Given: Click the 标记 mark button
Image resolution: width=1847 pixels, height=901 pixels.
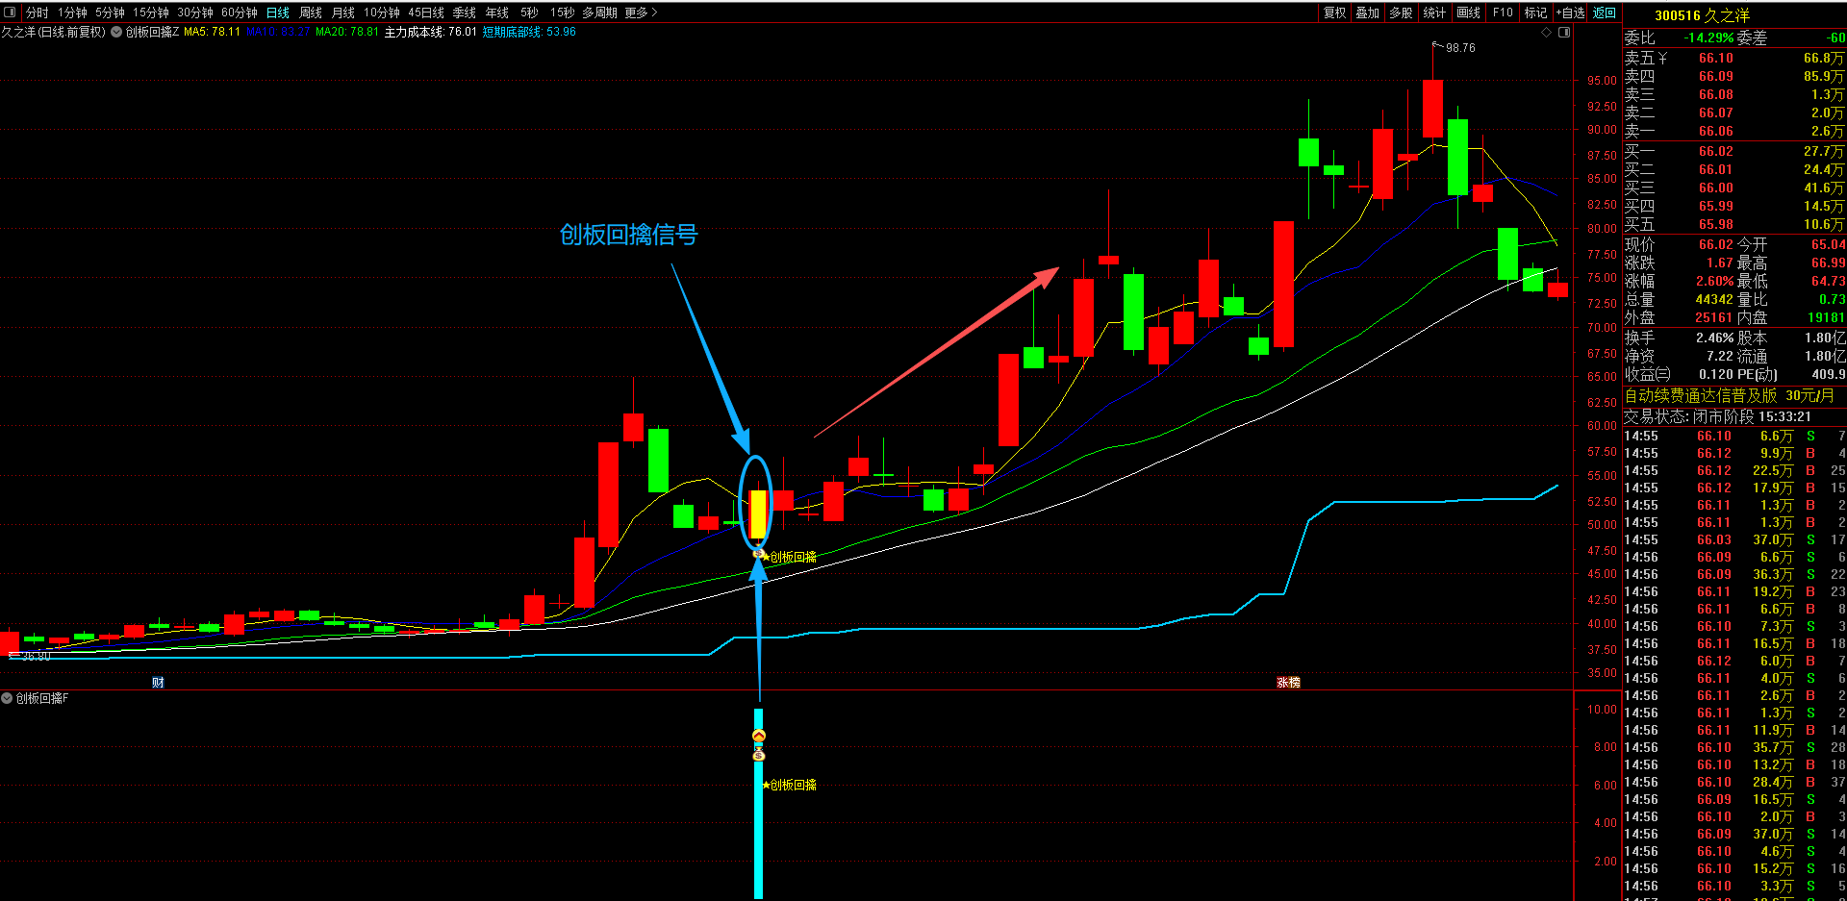Looking at the screenshot, I should point(1536,13).
